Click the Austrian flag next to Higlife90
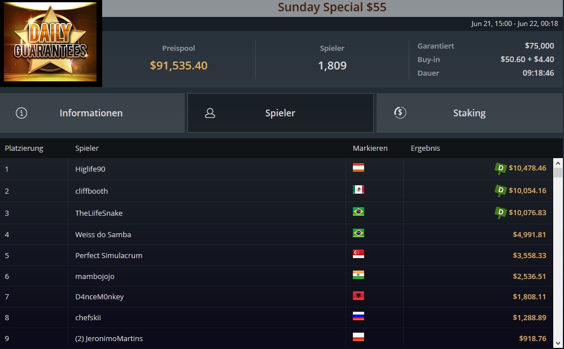564x349 pixels. pos(358,168)
